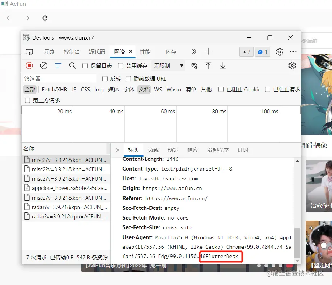Open DevTools settings gear
332x285 pixels.
tap(279, 51)
